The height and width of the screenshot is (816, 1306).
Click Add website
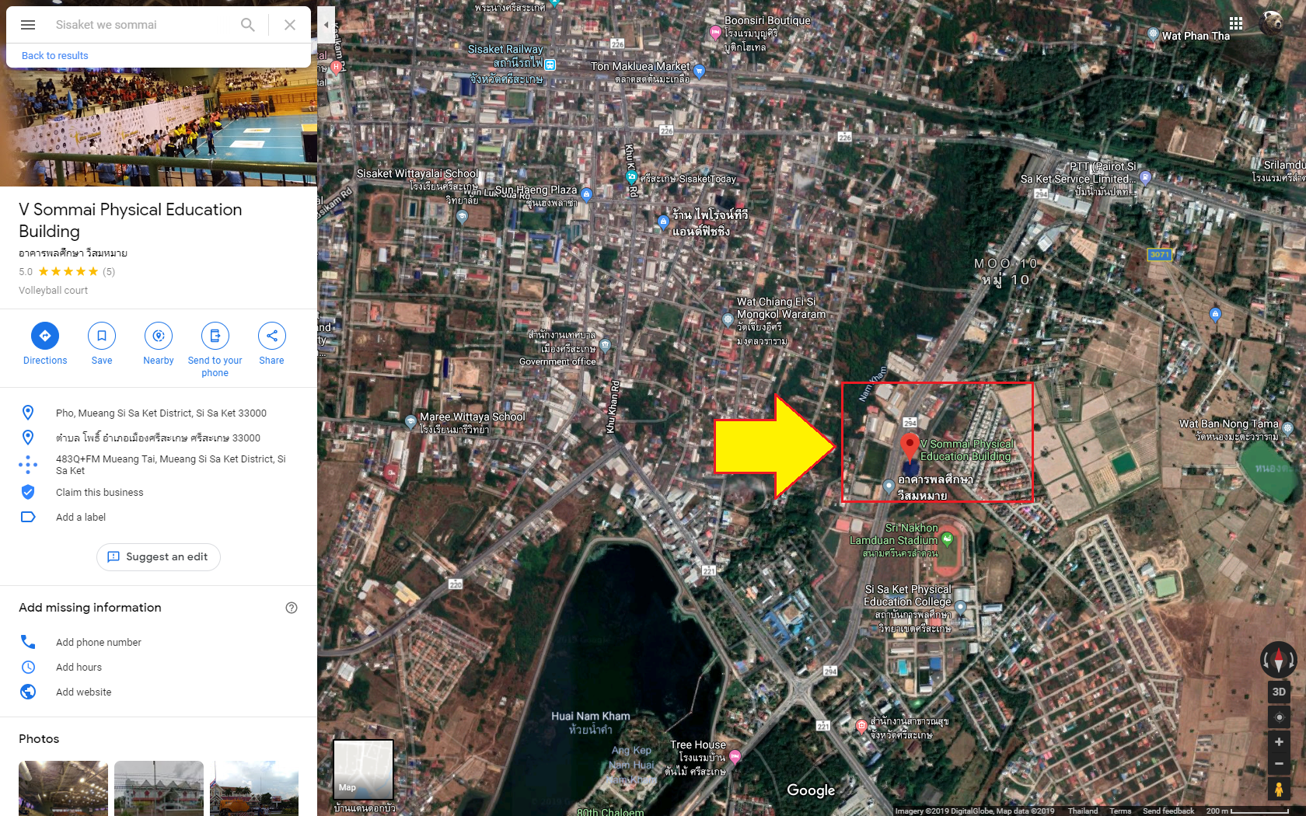pos(83,692)
